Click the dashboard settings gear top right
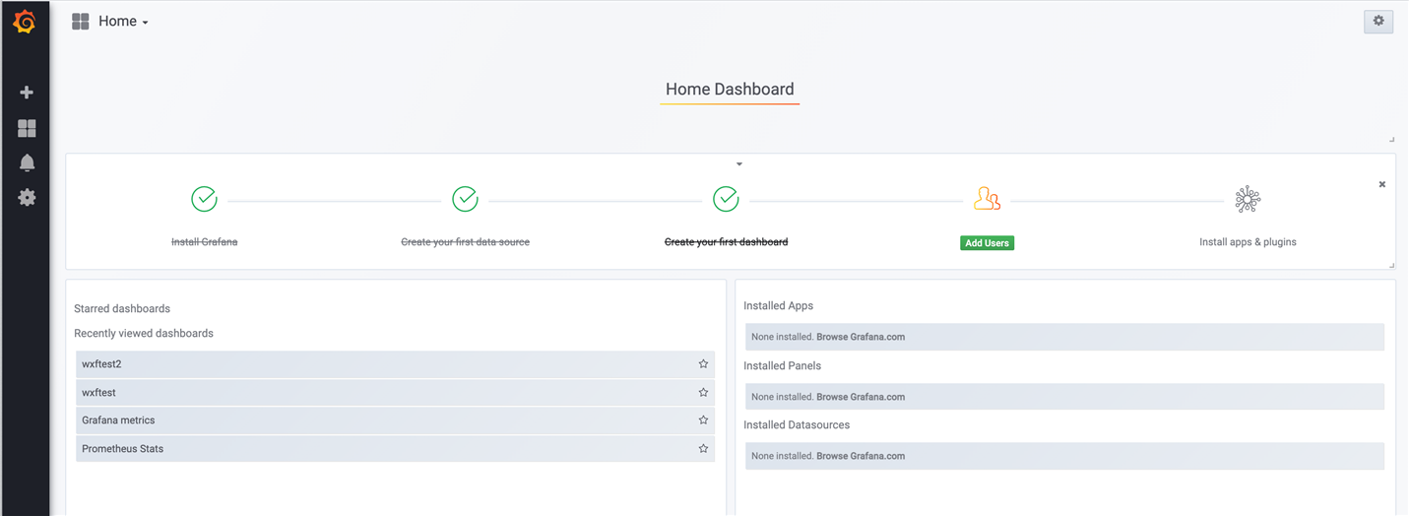This screenshot has height=516, width=1409. point(1378,21)
